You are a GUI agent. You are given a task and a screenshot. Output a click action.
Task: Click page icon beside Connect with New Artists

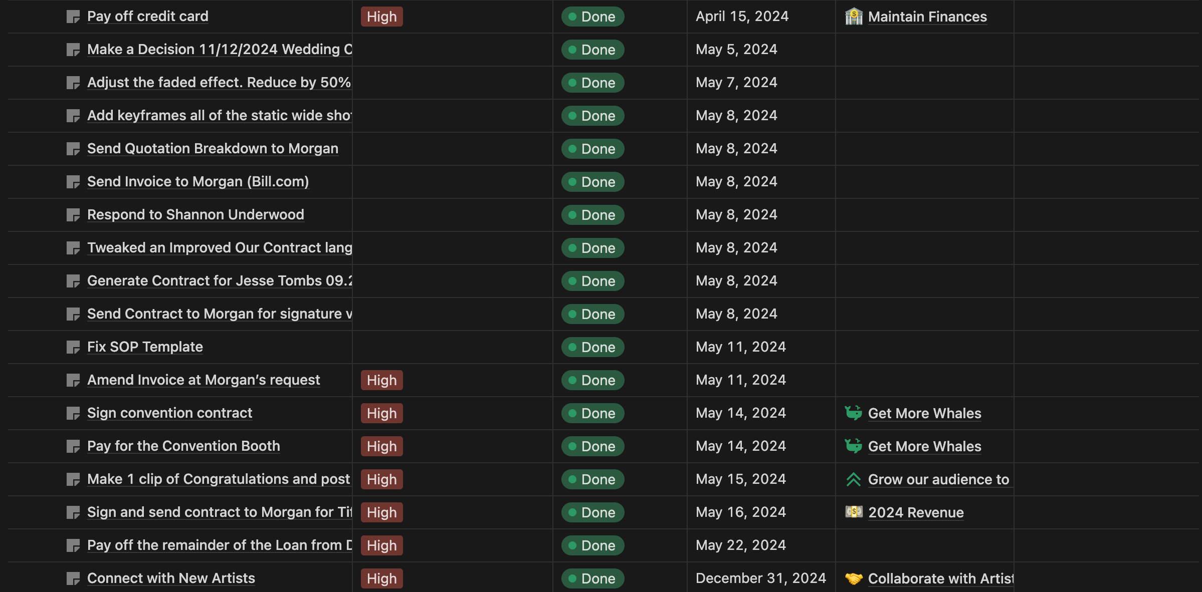tap(73, 578)
